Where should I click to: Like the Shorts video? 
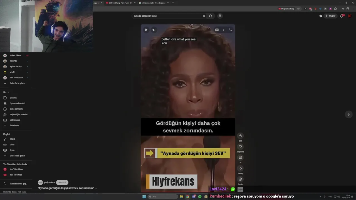click(x=240, y=136)
